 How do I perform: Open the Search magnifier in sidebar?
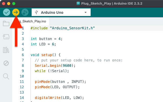6,76
